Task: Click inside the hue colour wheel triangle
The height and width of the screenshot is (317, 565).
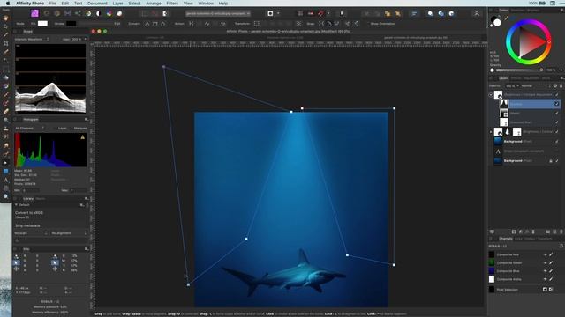Action: point(530,42)
